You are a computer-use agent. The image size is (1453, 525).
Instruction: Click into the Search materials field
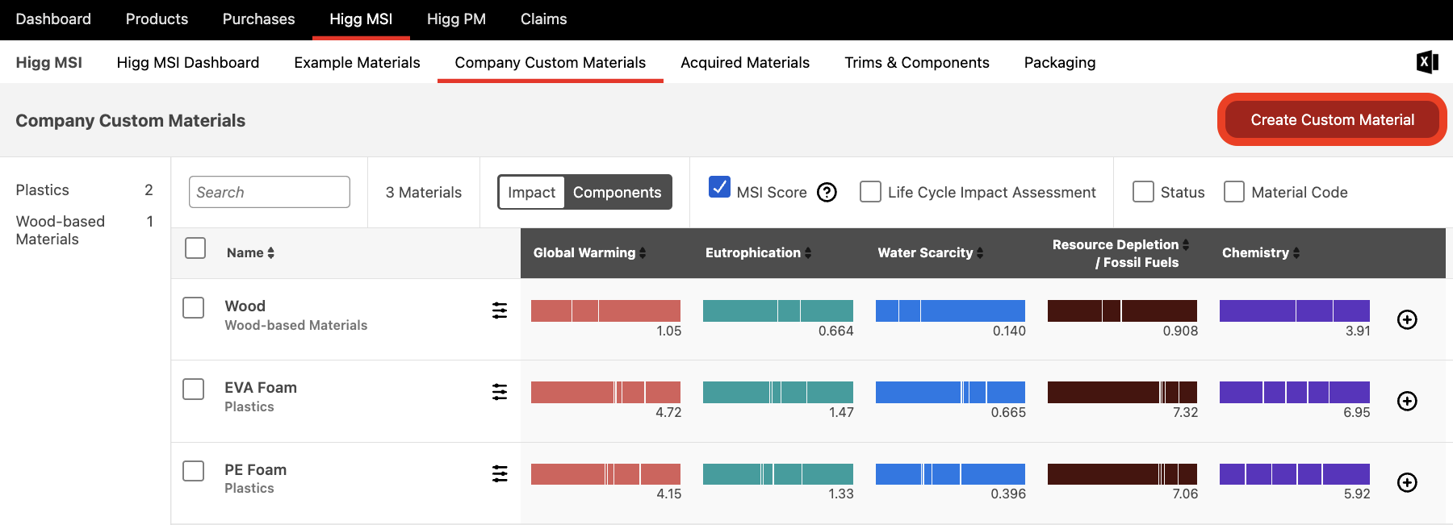270,192
